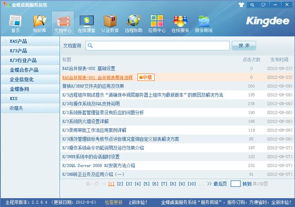Open document EAS合并报表-001 合并报表整体流程
295x207 pixels.
coord(98,77)
